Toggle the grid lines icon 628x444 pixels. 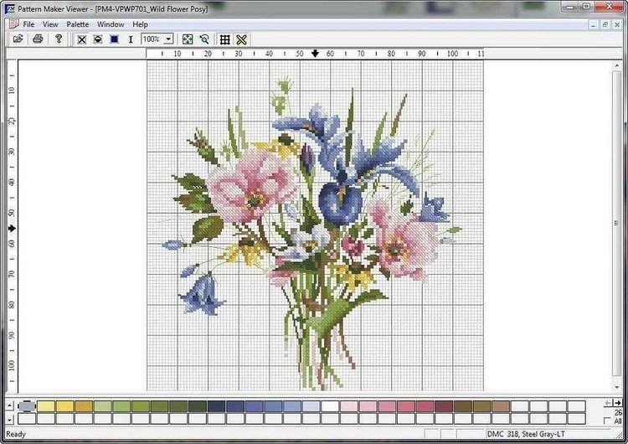coord(225,39)
